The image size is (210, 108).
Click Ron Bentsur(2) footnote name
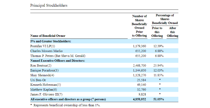(41, 66)
